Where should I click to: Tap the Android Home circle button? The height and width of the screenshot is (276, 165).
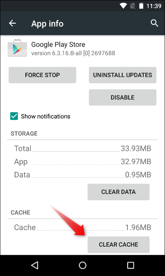point(82,265)
